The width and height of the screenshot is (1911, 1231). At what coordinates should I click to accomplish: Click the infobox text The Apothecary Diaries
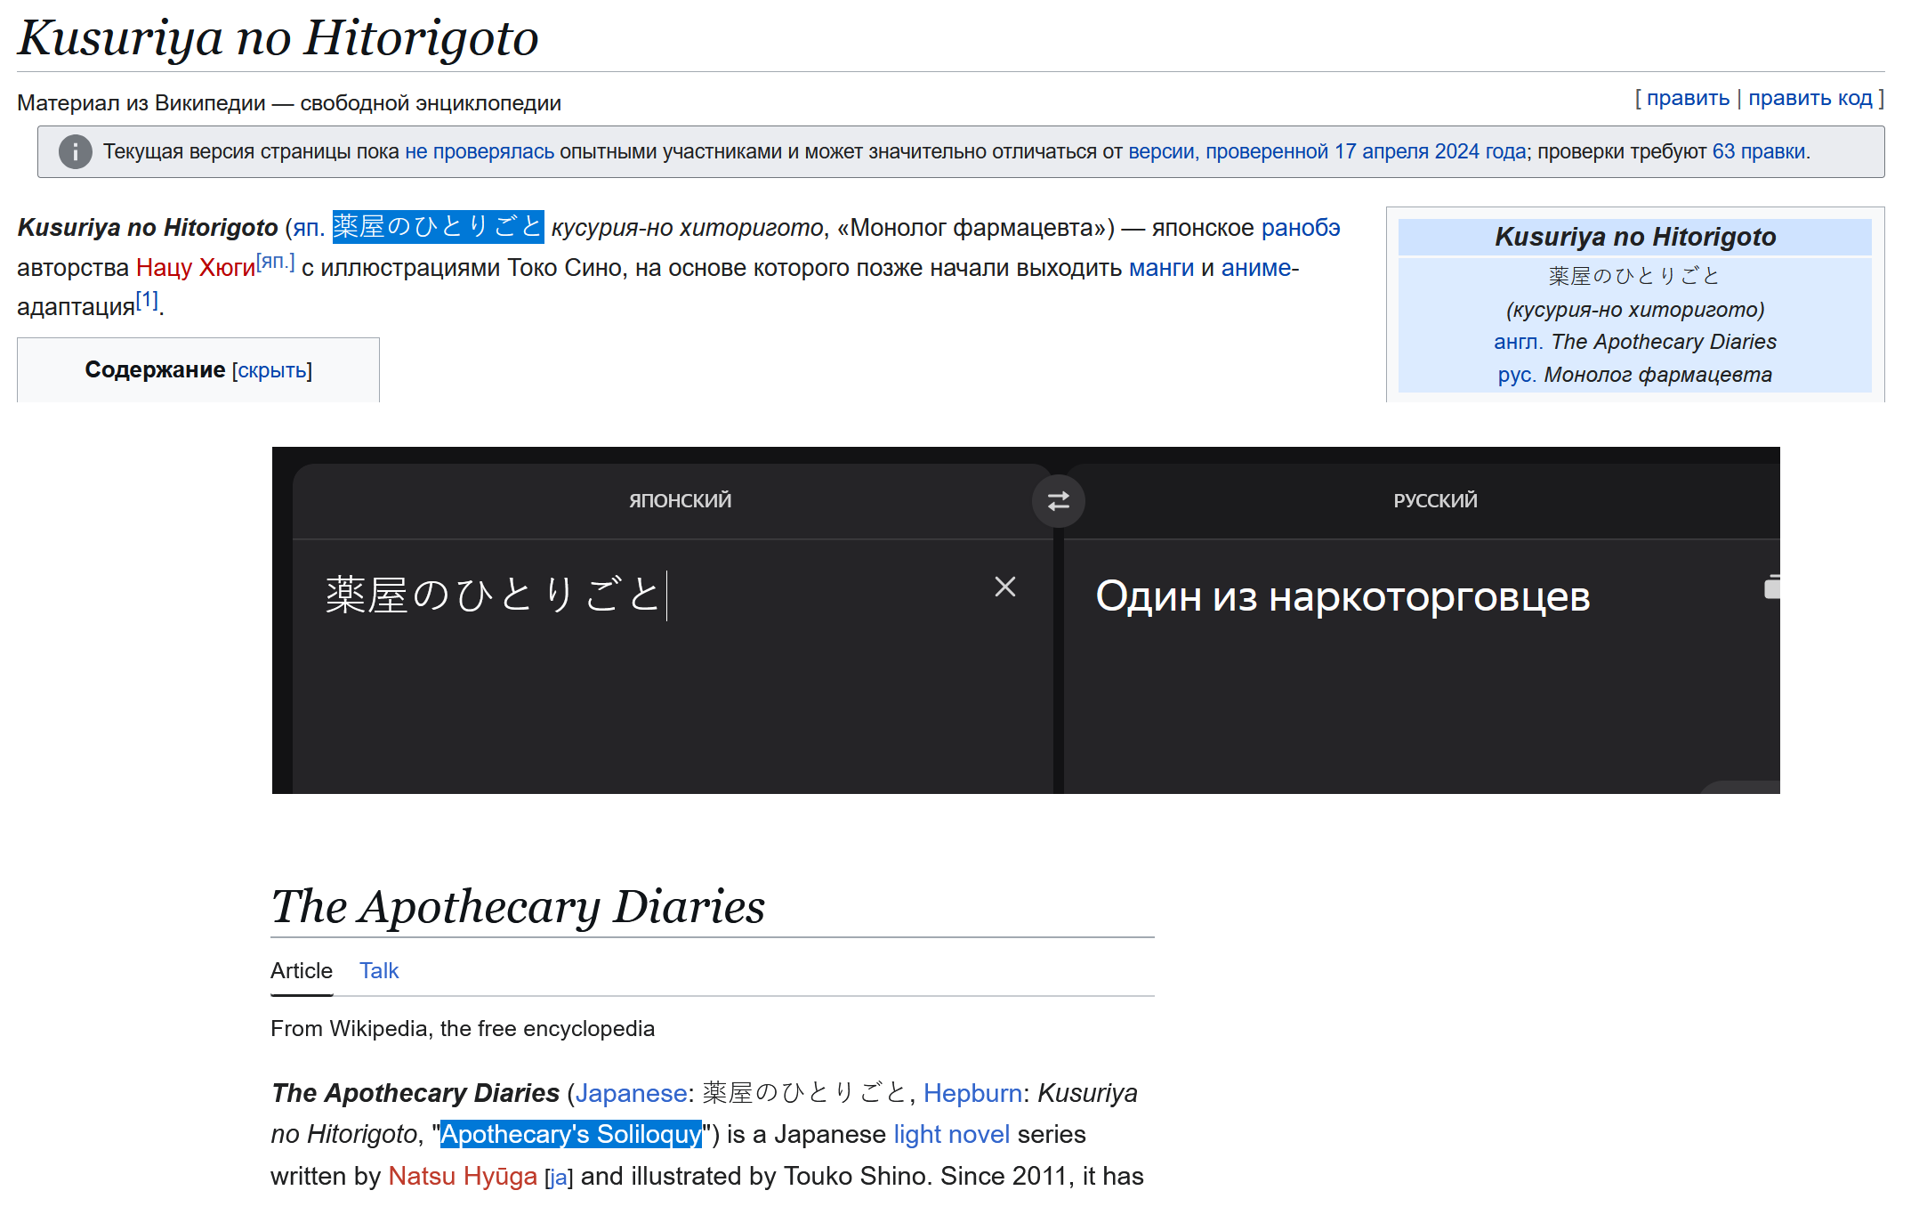coord(1664,342)
